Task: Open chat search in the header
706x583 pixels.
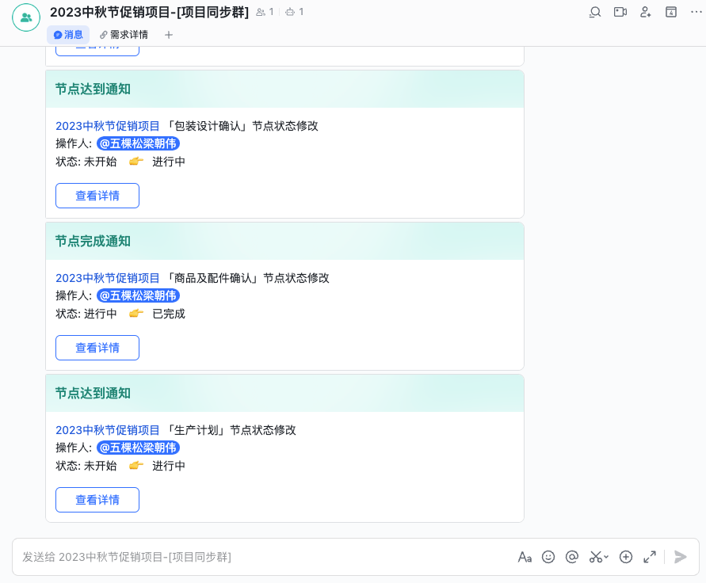Action: tap(595, 12)
